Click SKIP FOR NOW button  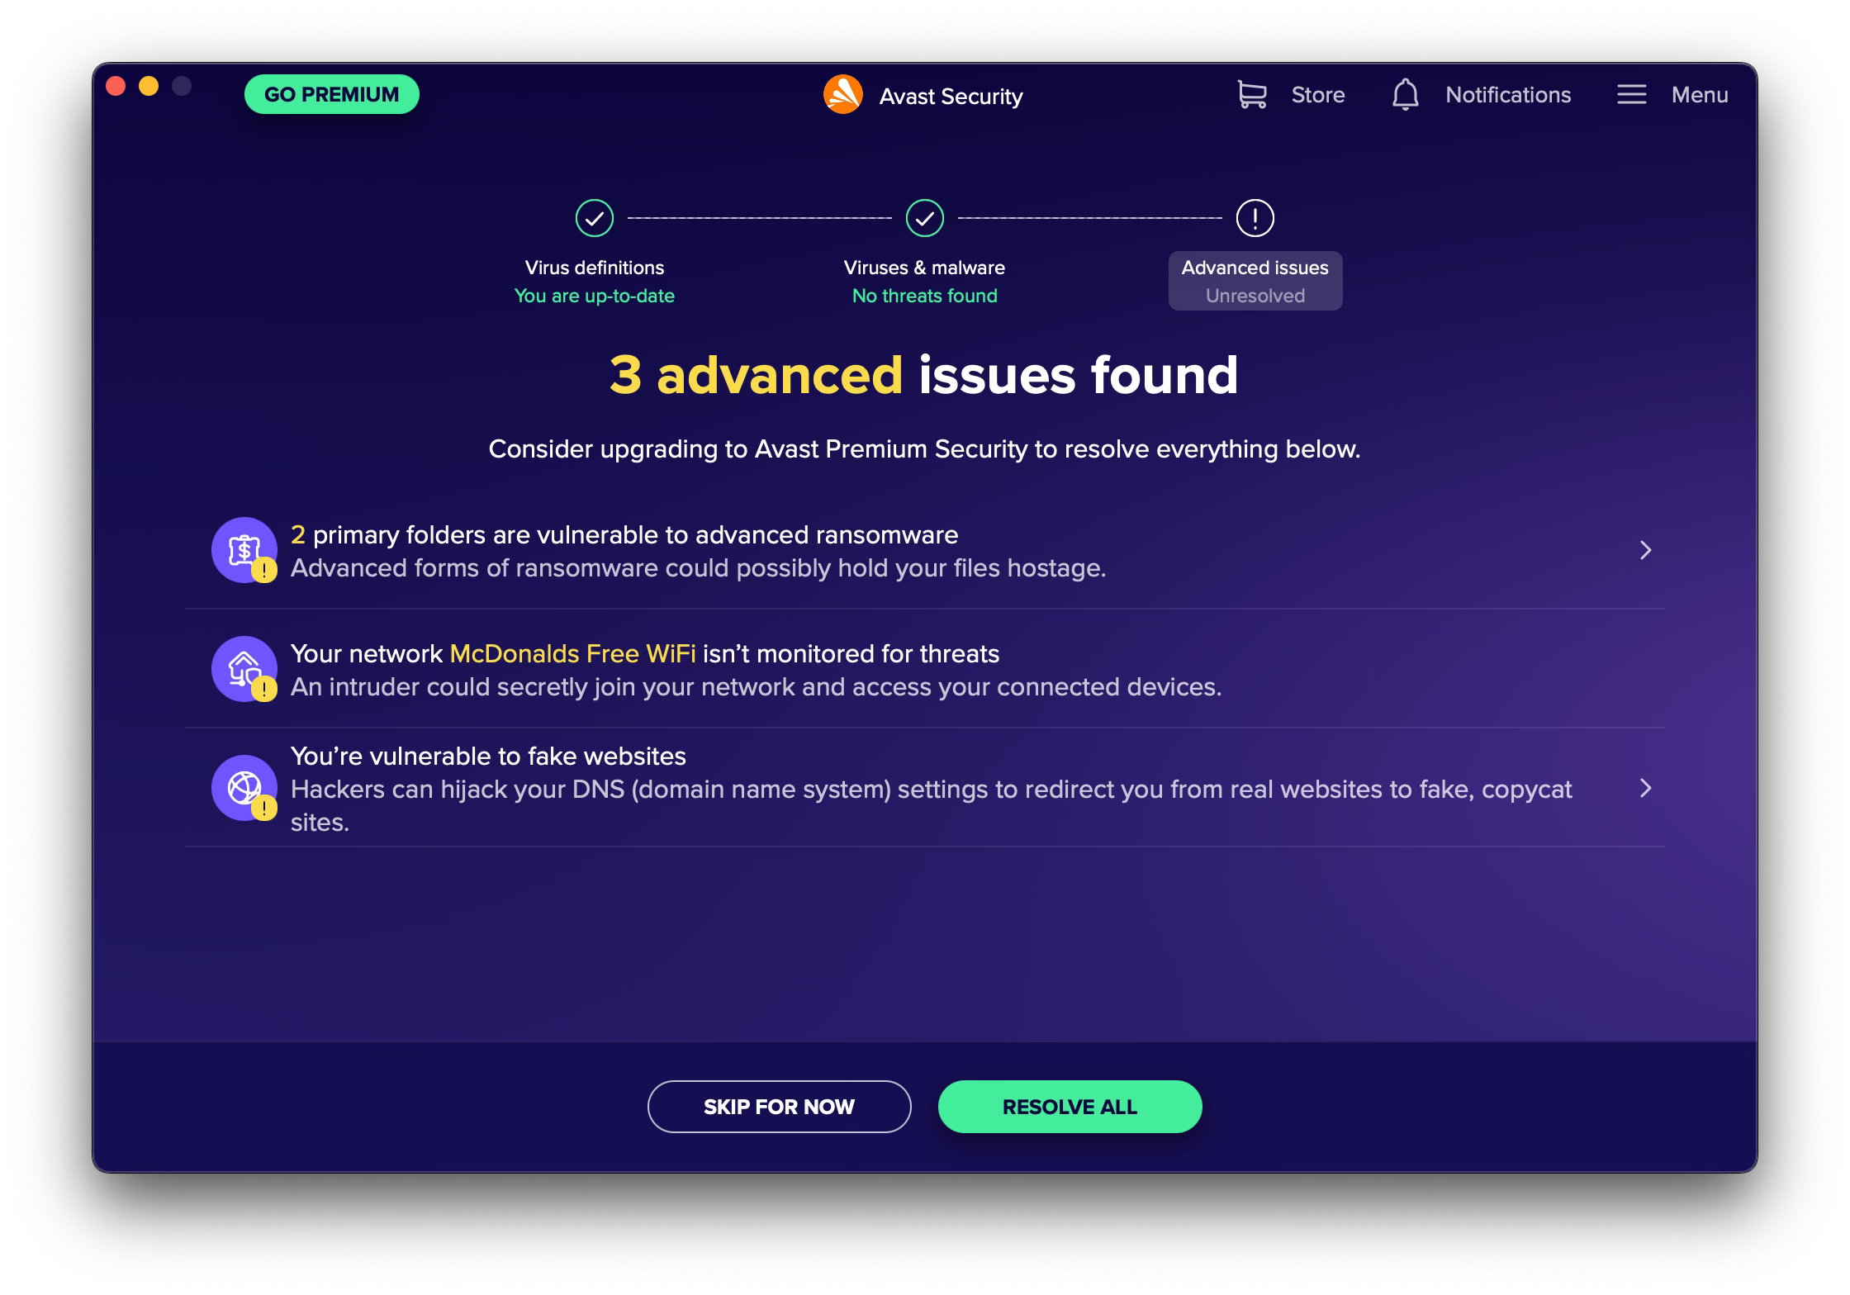point(779,1107)
